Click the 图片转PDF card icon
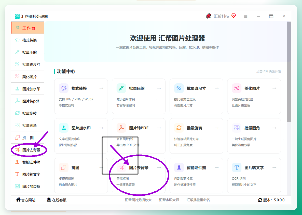302x215 pixels. (x=121, y=128)
